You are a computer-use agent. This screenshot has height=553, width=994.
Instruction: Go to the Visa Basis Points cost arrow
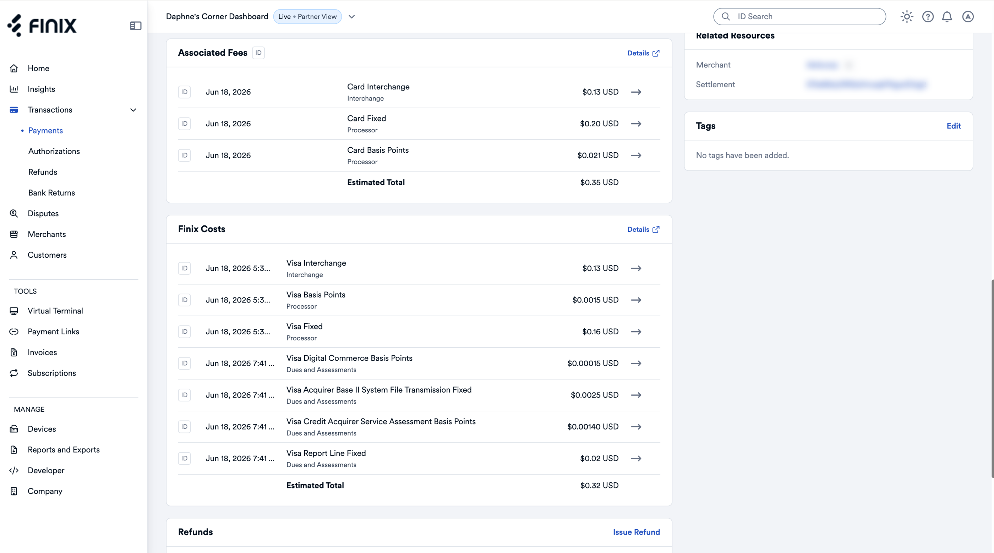point(636,300)
